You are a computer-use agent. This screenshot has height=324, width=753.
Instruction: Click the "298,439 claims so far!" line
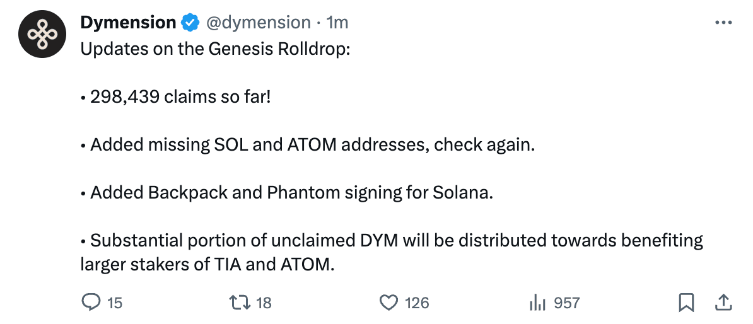pyautogui.click(x=180, y=97)
